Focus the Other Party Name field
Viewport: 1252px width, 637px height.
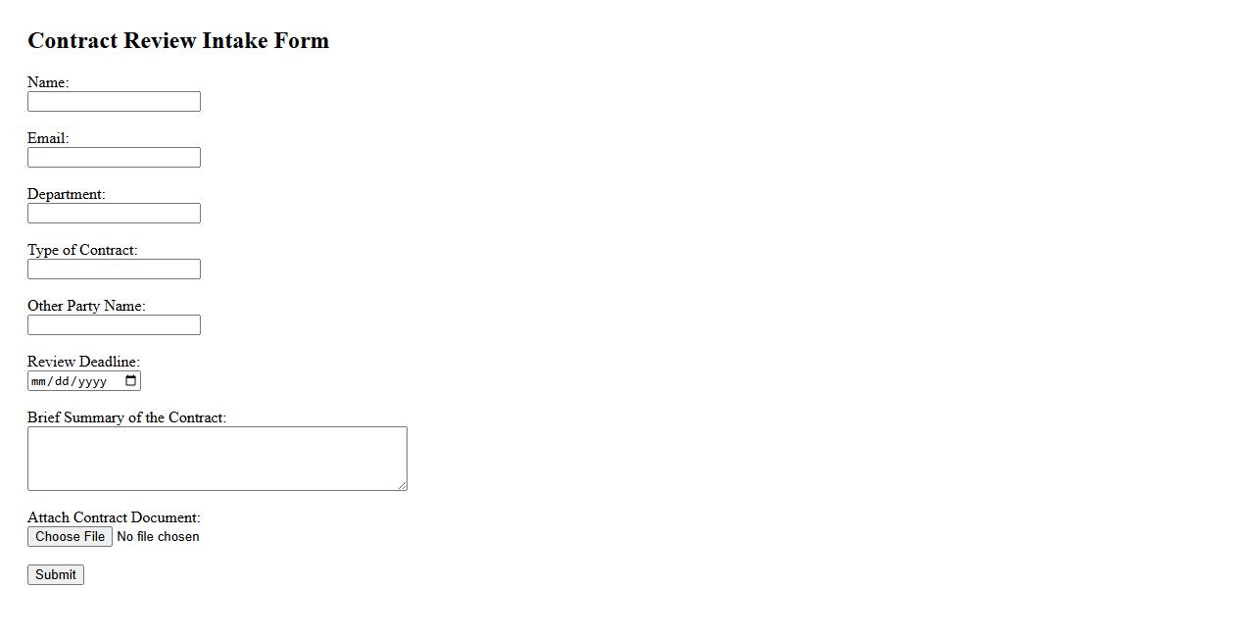[x=114, y=325]
